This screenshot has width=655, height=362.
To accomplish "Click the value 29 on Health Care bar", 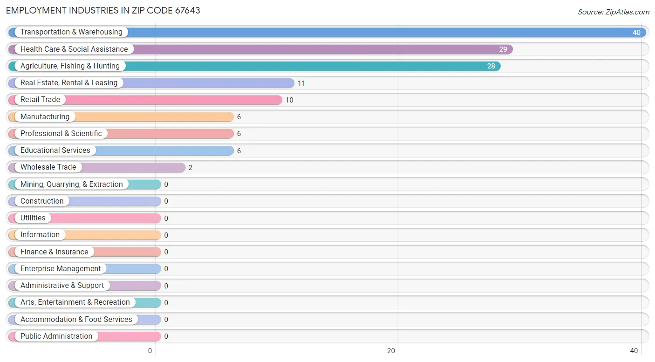I will (x=503, y=49).
